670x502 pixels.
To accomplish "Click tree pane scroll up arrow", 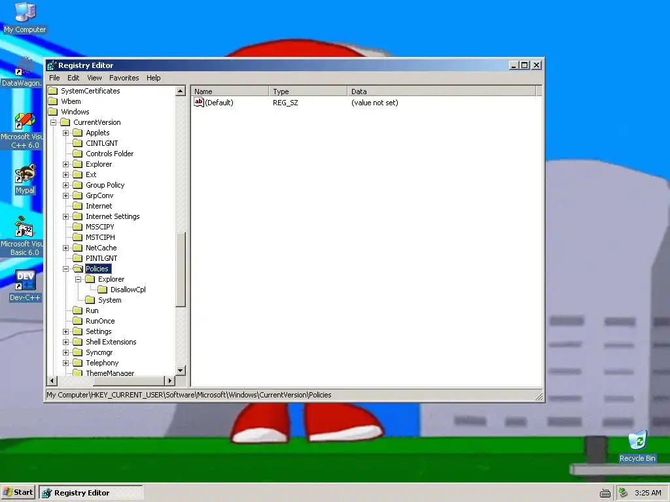I will [181, 91].
